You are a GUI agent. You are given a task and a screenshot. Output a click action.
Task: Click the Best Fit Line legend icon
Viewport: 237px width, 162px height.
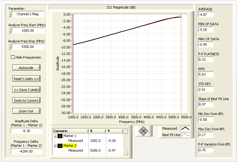tap(185, 135)
